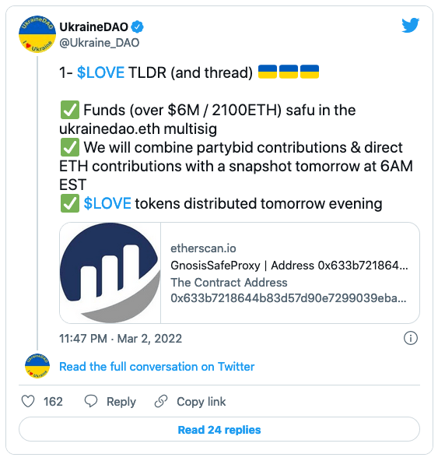The width and height of the screenshot is (438, 461).
Task: Click the 162 likes count
Action: (53, 402)
